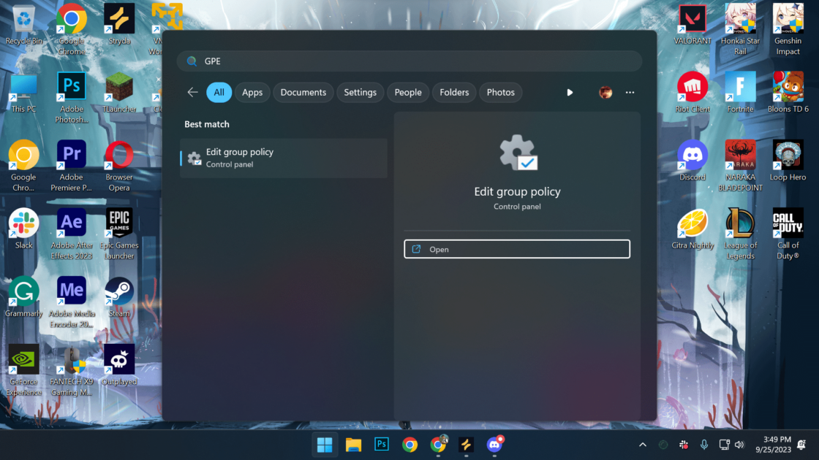The image size is (819, 460).
Task: Click the Windows Start button on taskbar
Action: point(325,445)
